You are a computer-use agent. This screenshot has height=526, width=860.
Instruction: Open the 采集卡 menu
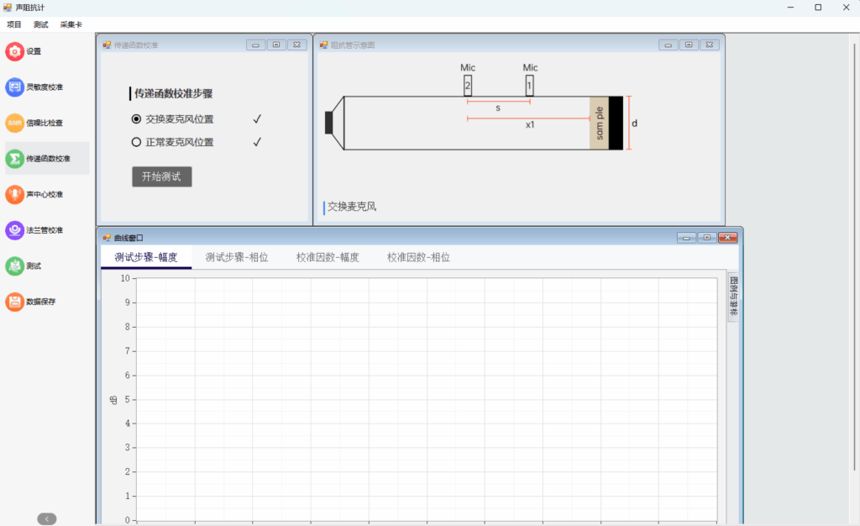tap(71, 24)
